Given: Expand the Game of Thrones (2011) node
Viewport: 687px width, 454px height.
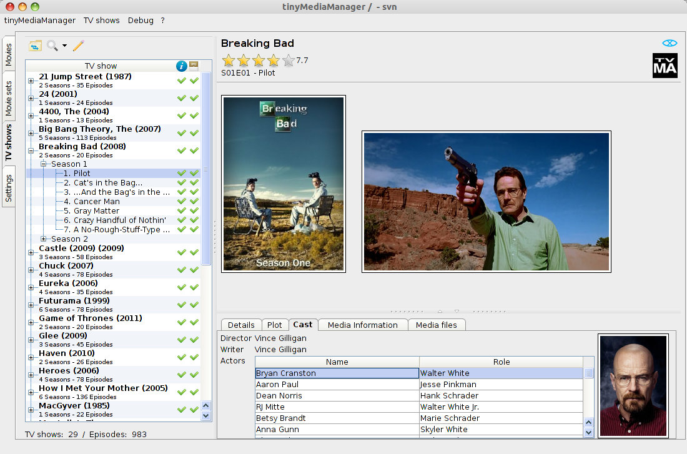Looking at the screenshot, I should point(31,322).
